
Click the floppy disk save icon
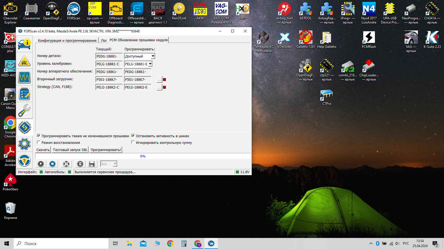point(92,164)
